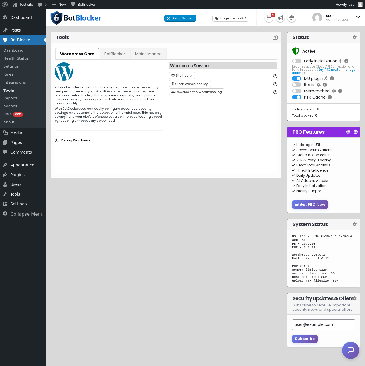This screenshot has height=366, width=365.
Task: Click Test site in admin bar
Action: pyautogui.click(x=23, y=5)
